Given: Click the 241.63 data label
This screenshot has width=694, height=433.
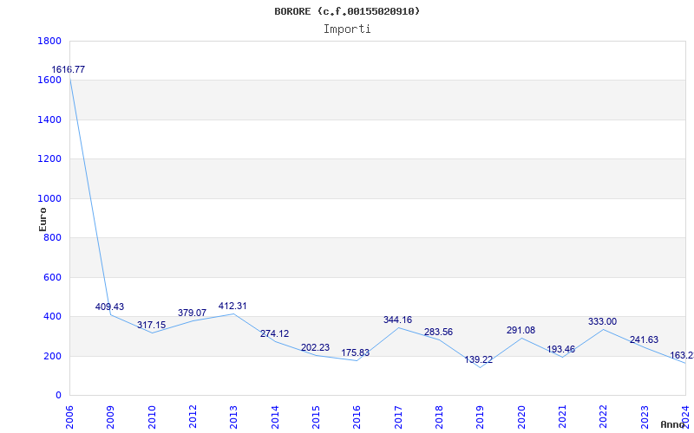Looking at the screenshot, I should pyautogui.click(x=644, y=339).
